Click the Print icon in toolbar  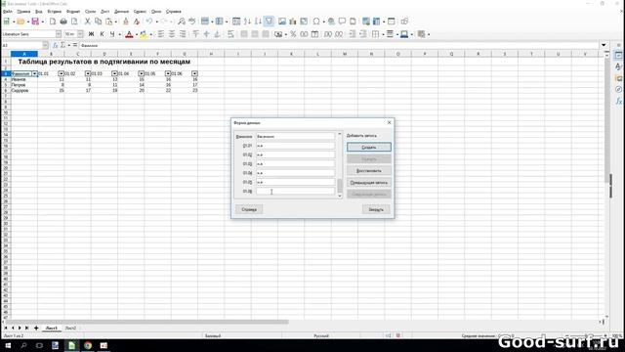[x=63, y=22]
